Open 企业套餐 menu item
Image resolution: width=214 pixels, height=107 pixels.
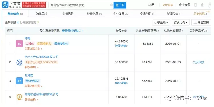[184, 5]
